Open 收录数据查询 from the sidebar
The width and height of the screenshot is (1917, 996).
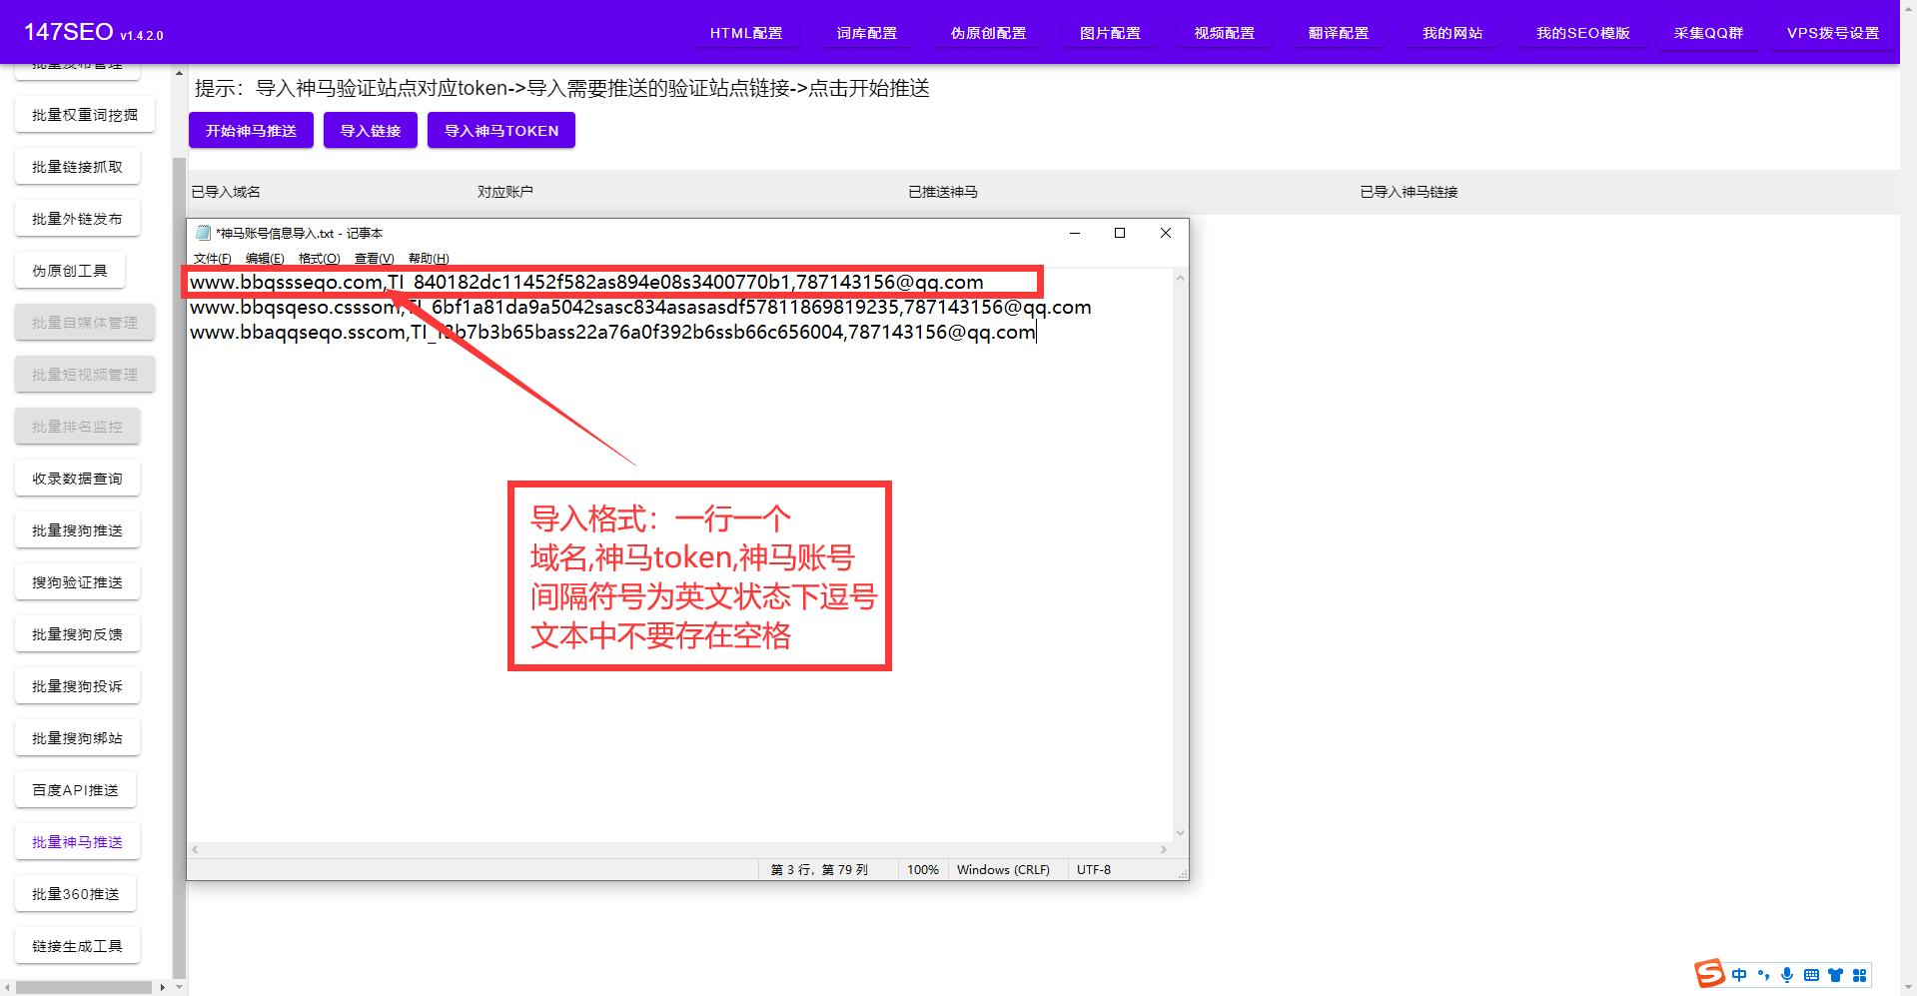(x=77, y=478)
